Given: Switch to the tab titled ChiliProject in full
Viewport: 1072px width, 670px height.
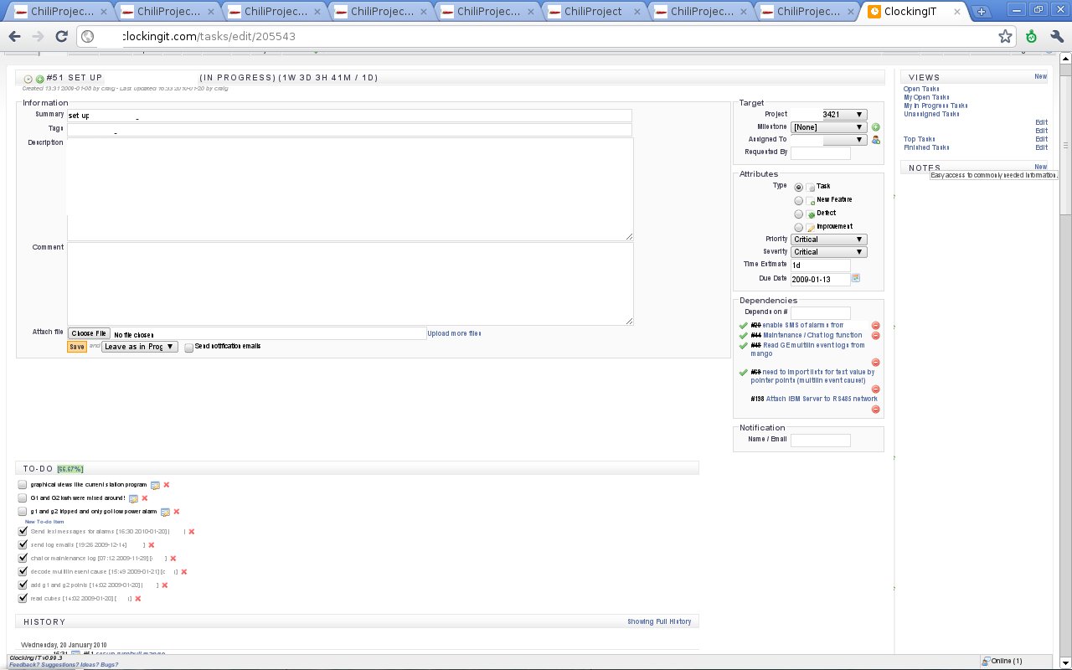Looking at the screenshot, I should pos(594,12).
